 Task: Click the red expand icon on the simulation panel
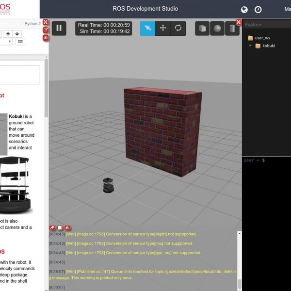pyautogui.click(x=239, y=22)
